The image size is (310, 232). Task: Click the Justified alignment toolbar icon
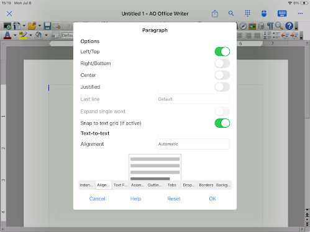(257, 35)
